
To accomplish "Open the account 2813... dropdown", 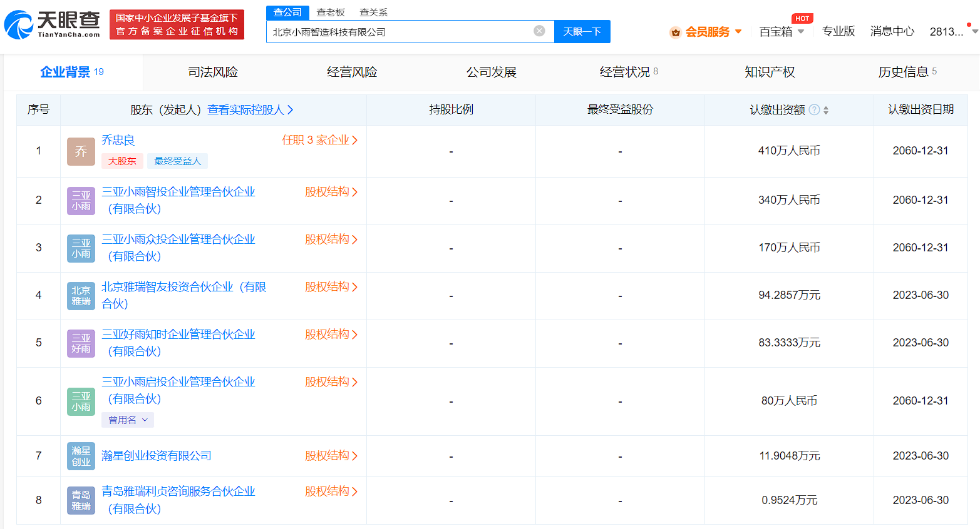I will [954, 31].
